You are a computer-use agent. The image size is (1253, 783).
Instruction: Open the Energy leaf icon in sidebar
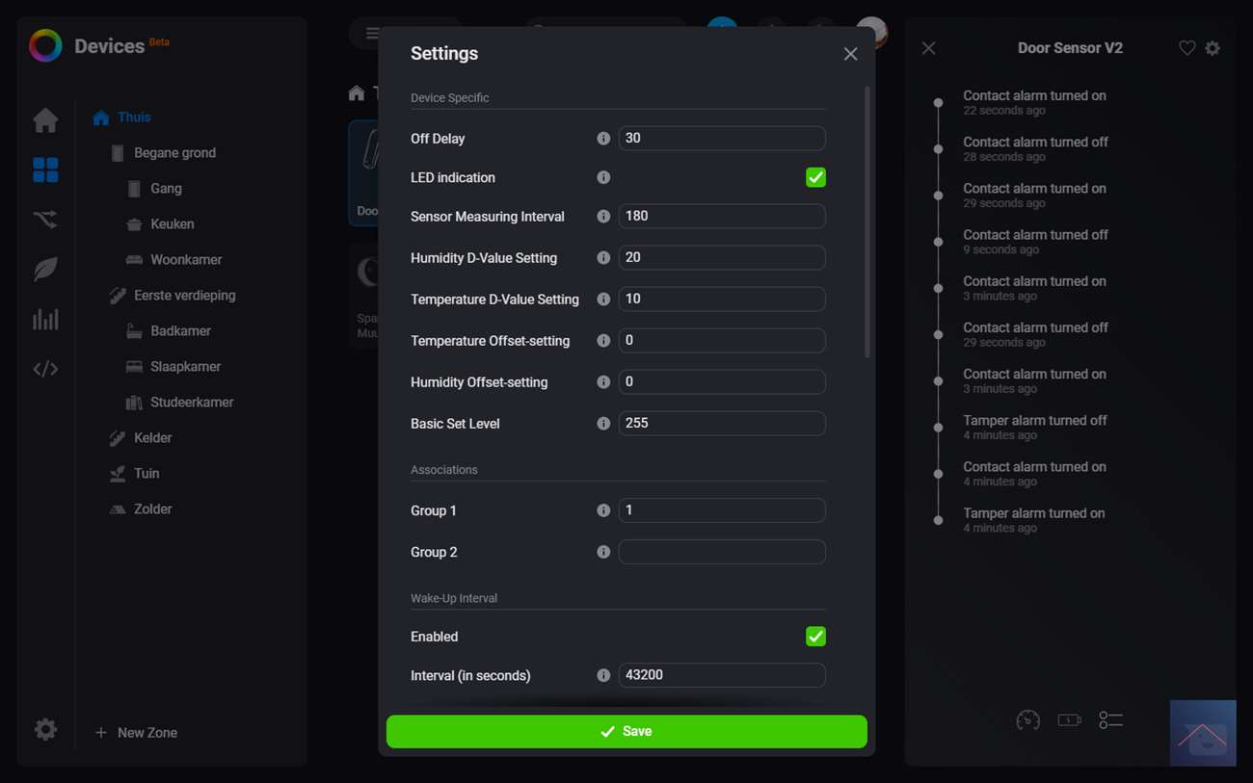click(45, 270)
